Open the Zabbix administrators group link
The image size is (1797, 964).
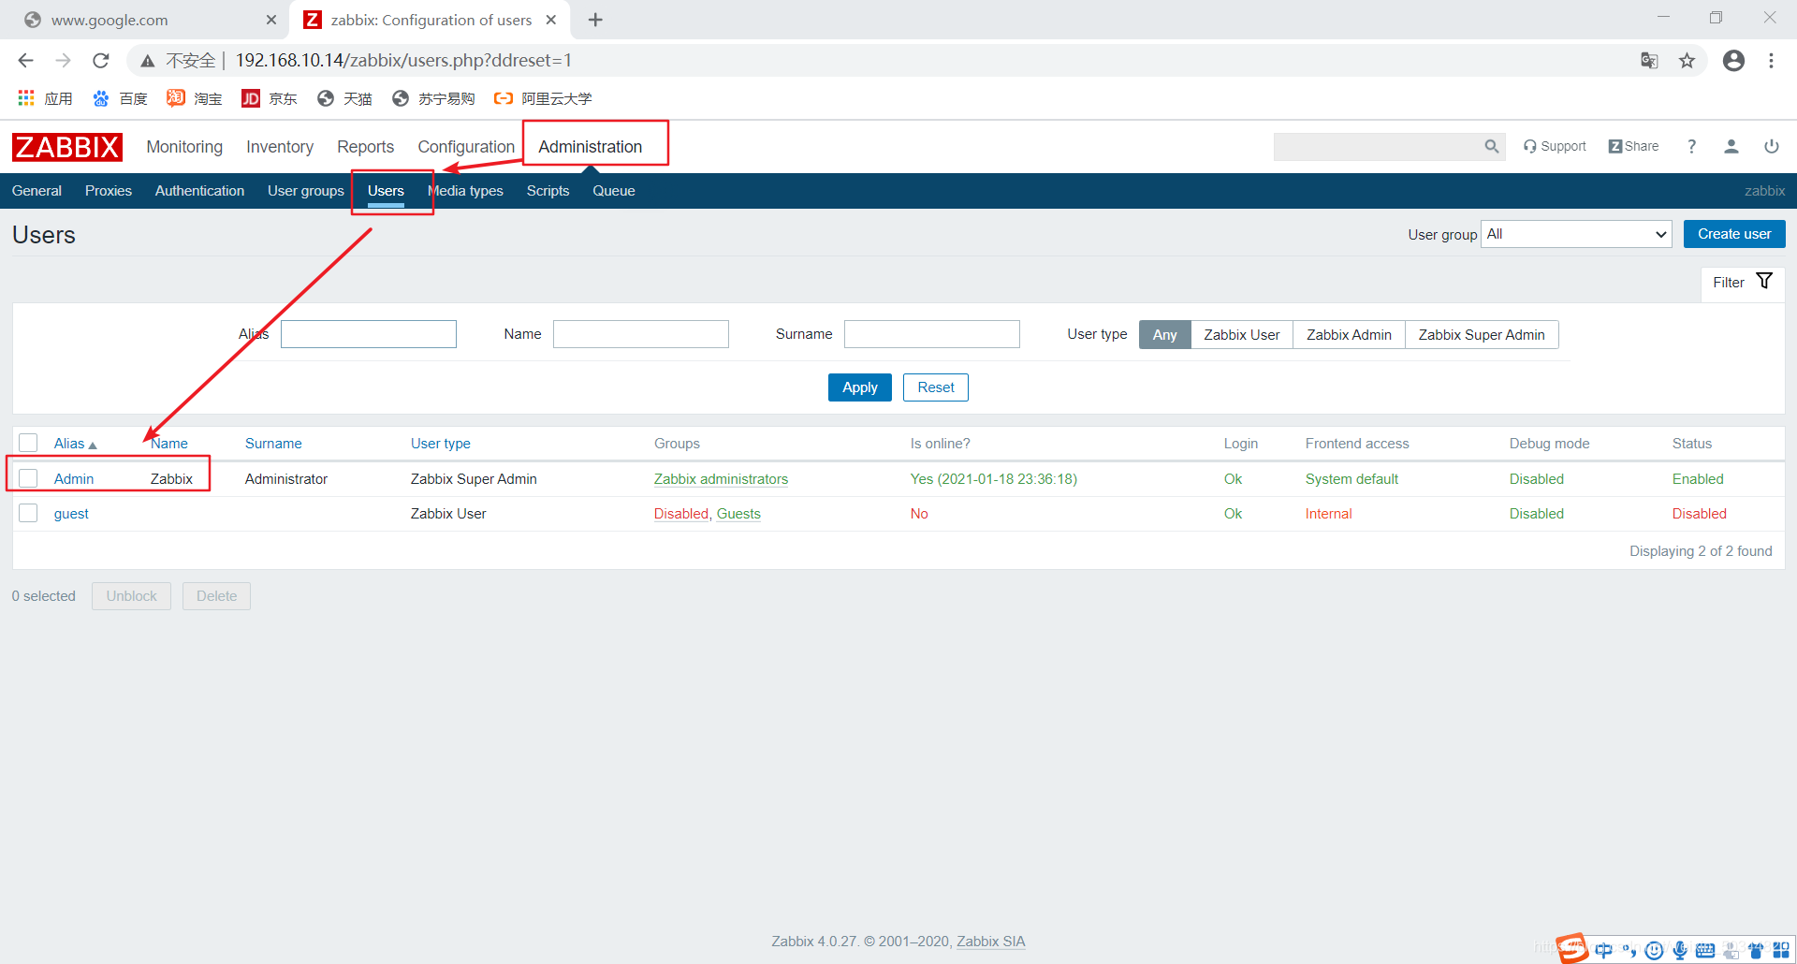721,479
